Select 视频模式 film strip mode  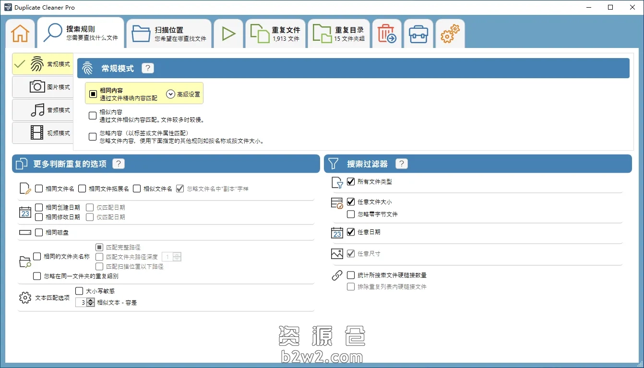point(43,133)
